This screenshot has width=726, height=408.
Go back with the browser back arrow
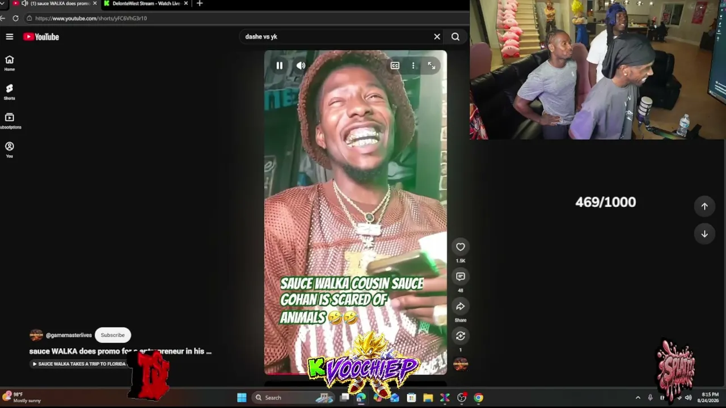[3, 18]
